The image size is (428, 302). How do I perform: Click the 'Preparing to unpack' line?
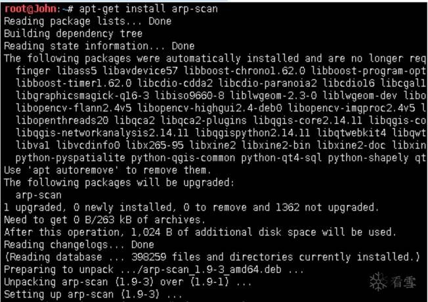[151, 270]
